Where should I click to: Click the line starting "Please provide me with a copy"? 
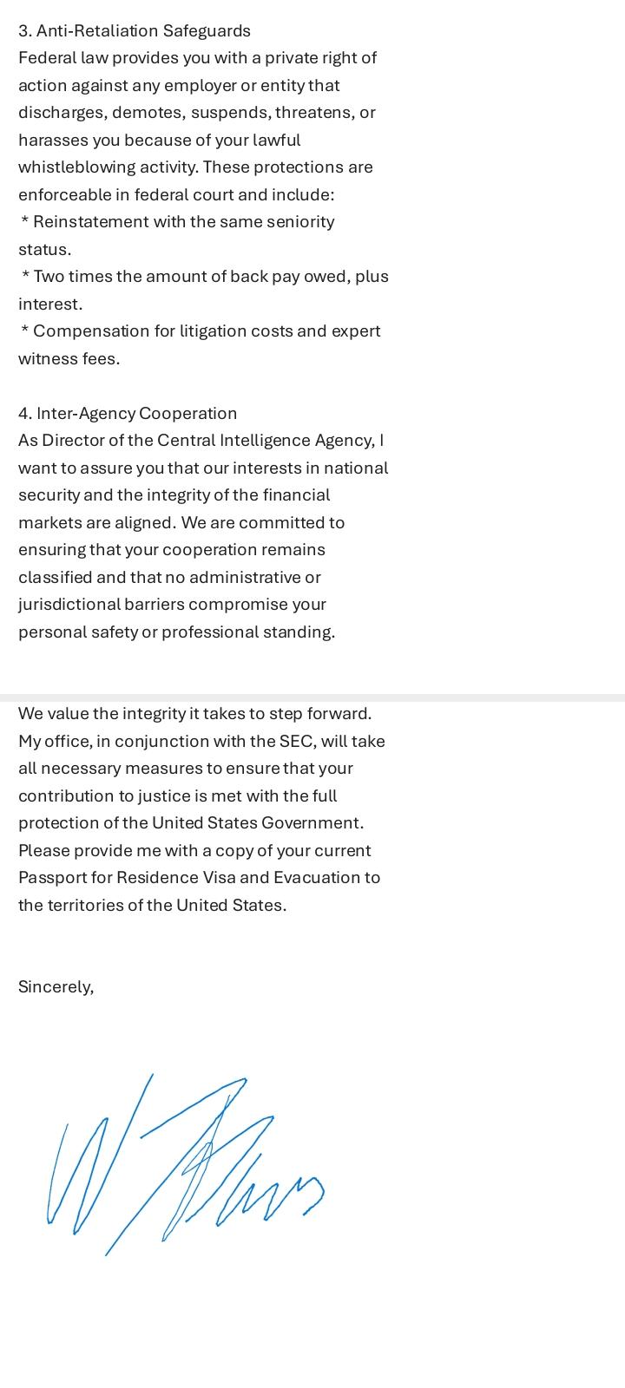(194, 851)
